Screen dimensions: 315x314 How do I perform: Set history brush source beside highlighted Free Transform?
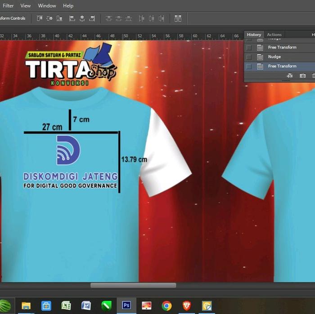[249, 66]
